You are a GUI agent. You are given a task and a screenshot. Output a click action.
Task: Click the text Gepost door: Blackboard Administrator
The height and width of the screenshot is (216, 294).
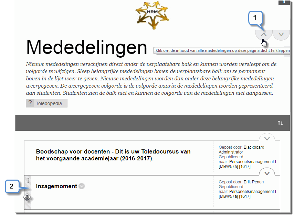pyautogui.click(x=241, y=150)
